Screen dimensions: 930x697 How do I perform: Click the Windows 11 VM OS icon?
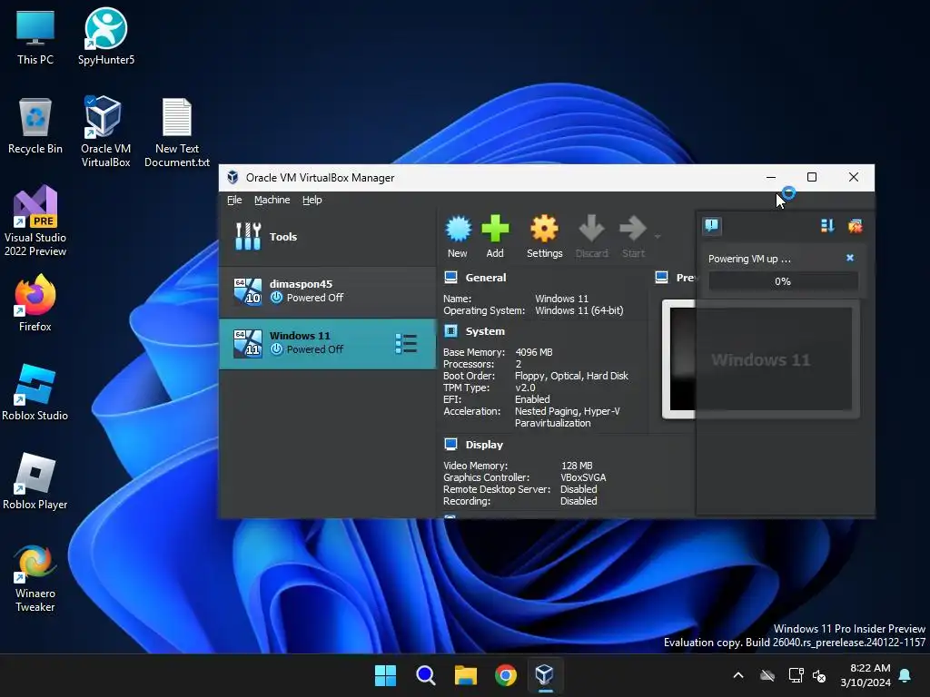(x=247, y=344)
